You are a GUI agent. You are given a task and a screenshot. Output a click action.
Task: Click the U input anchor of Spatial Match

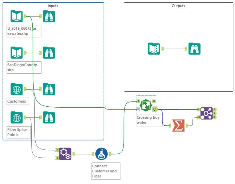138,109
